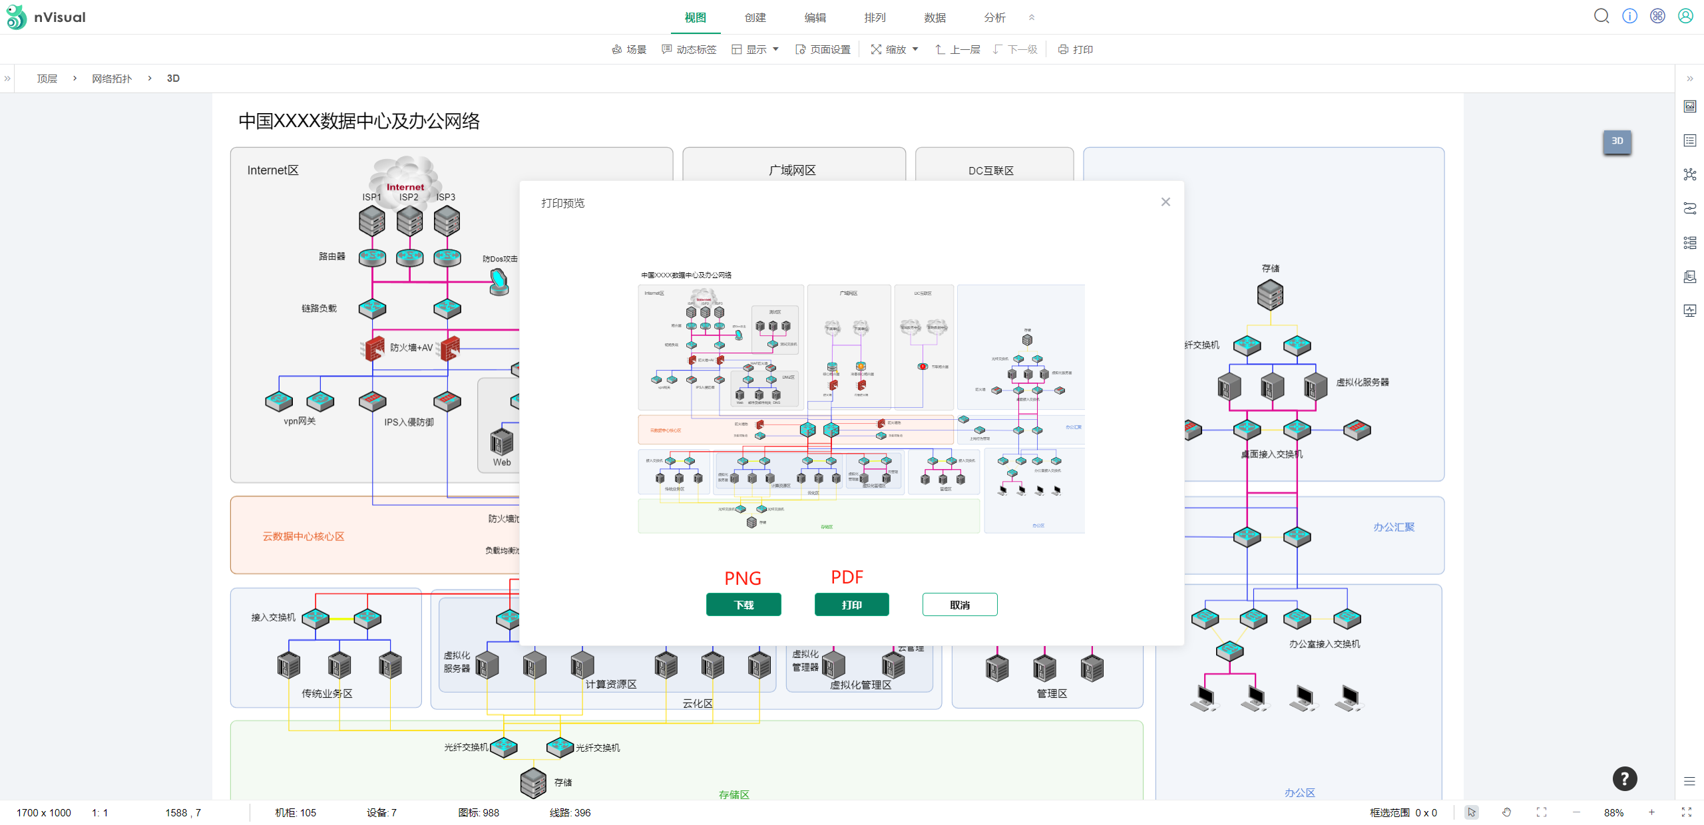Open the route path sidebar icon

pos(1689,208)
